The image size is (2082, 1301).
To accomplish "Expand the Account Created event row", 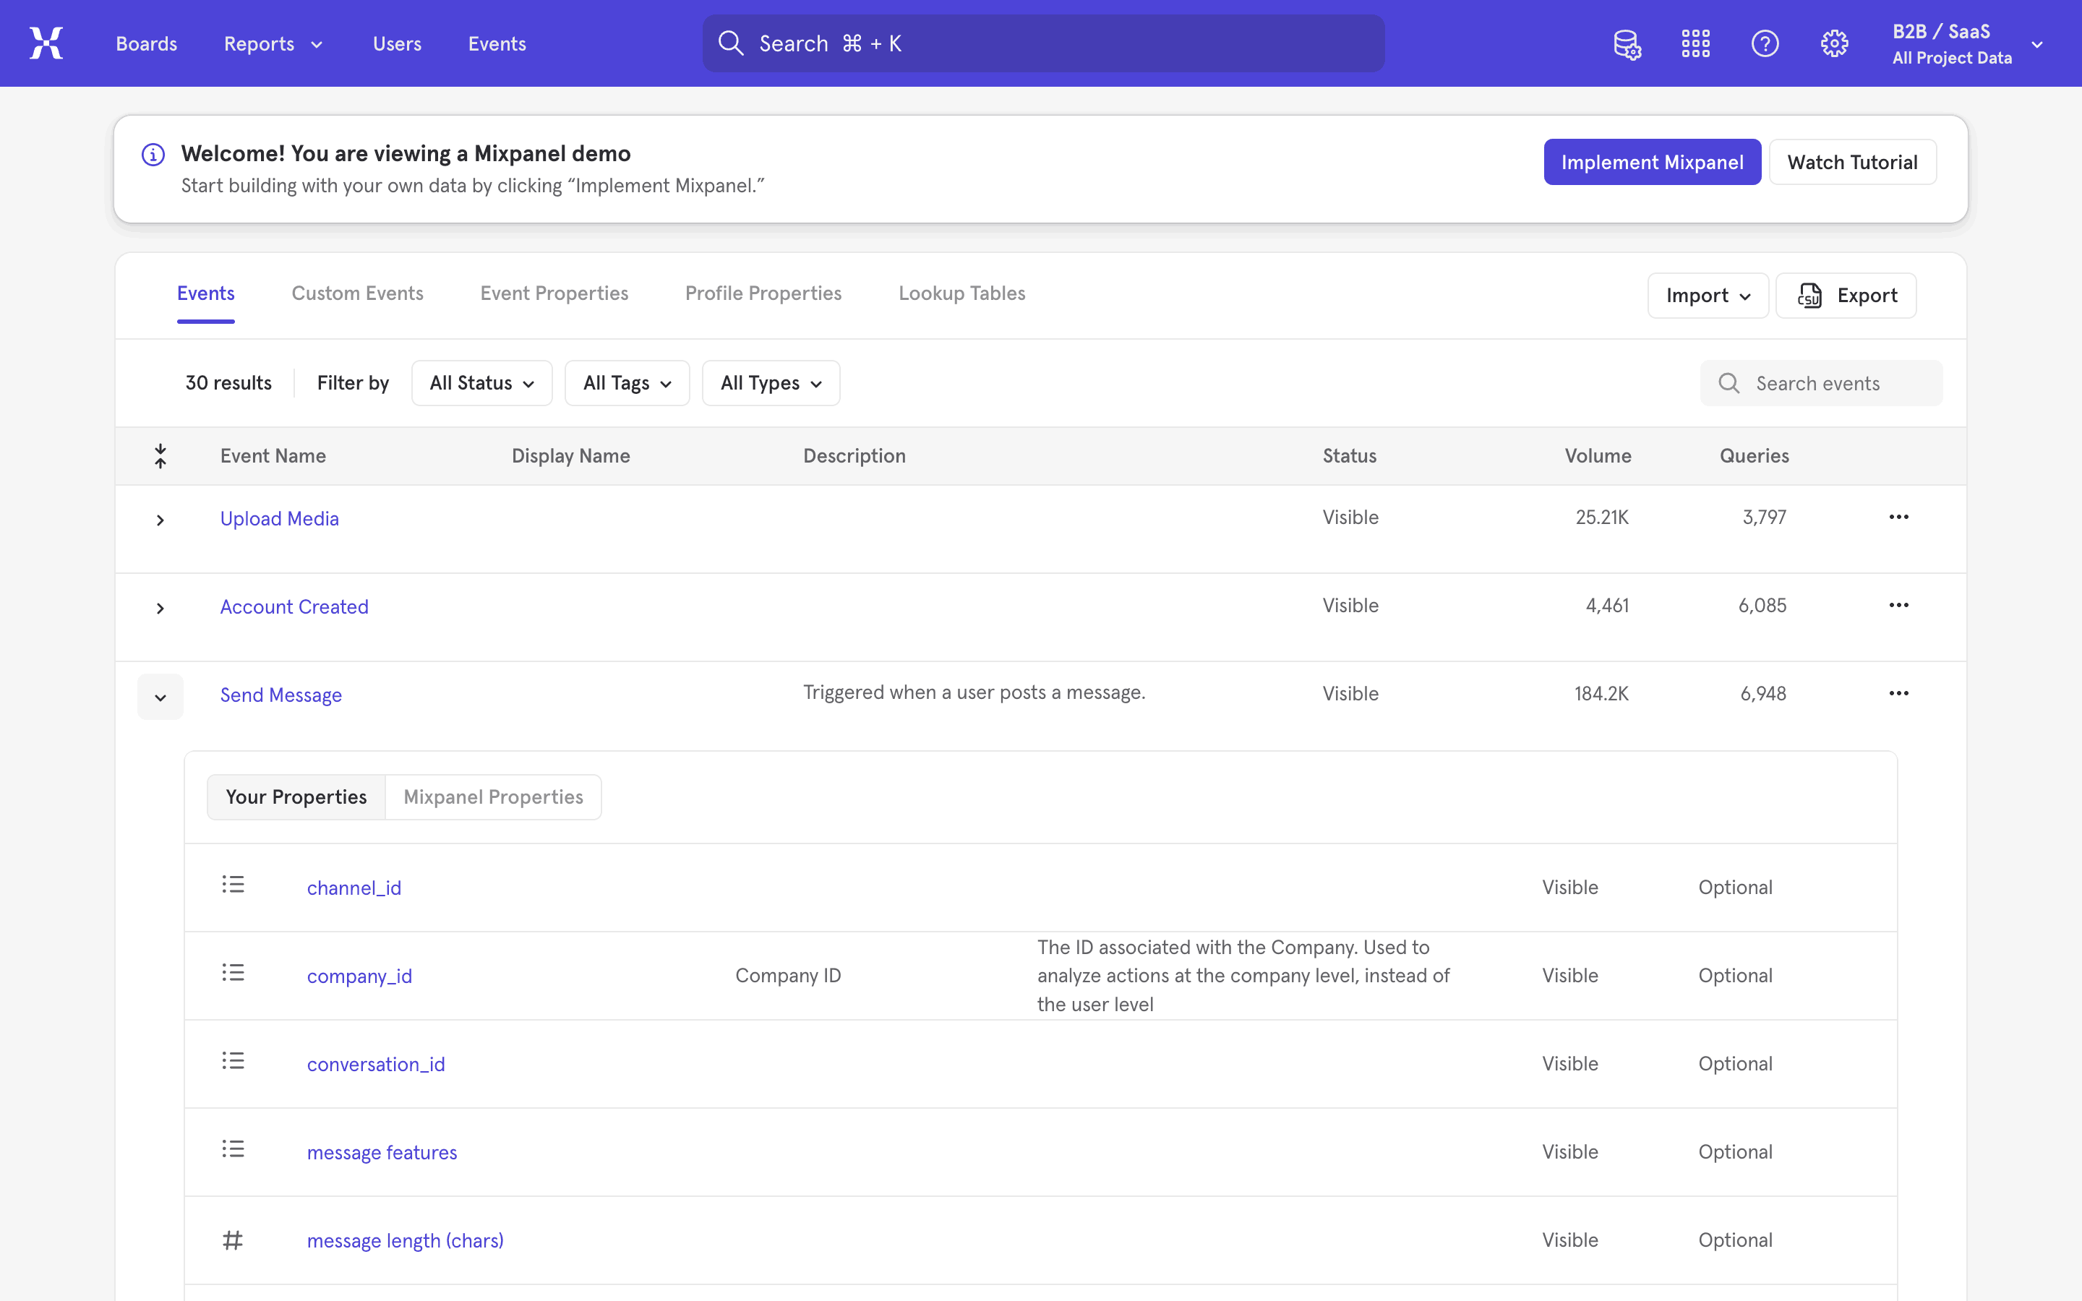I will (160, 609).
